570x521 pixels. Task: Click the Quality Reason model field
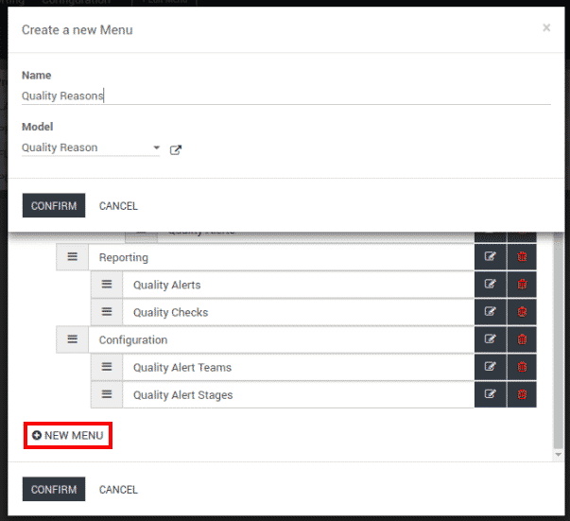[85, 148]
